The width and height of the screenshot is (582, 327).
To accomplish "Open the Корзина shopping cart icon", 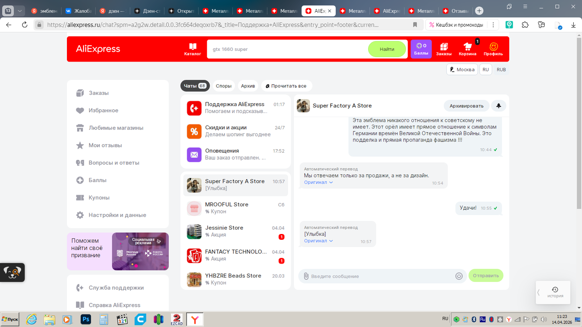I will click(468, 49).
